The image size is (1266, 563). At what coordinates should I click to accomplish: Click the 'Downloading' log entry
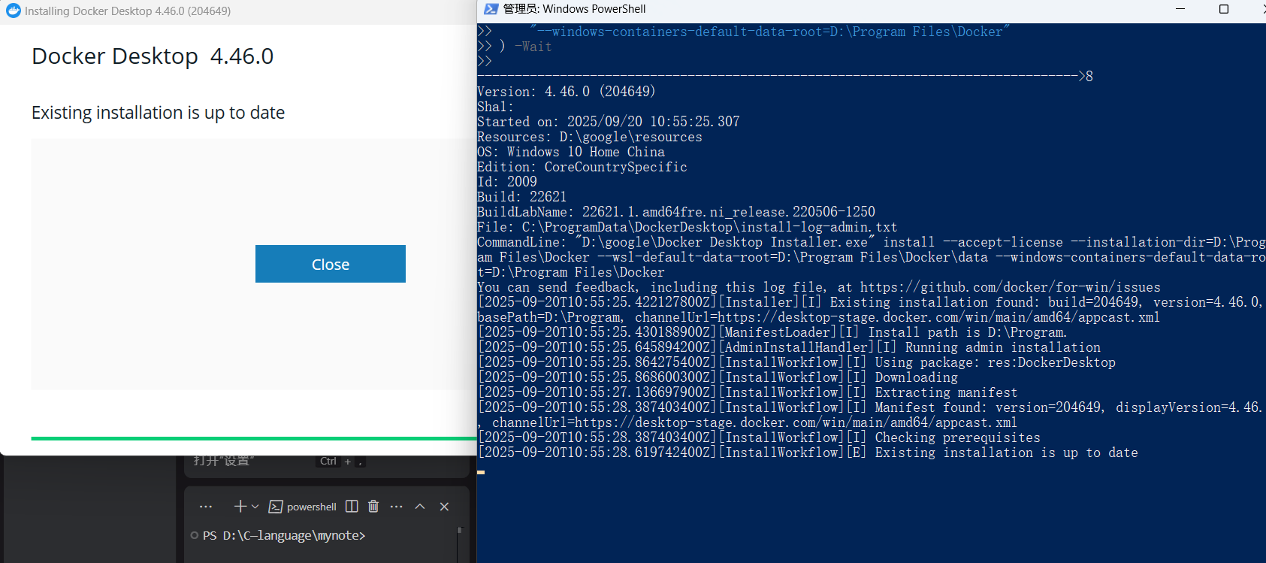pyautogui.click(x=718, y=377)
